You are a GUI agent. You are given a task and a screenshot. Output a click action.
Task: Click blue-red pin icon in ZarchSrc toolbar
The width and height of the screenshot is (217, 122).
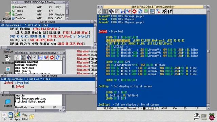coord(129,11)
